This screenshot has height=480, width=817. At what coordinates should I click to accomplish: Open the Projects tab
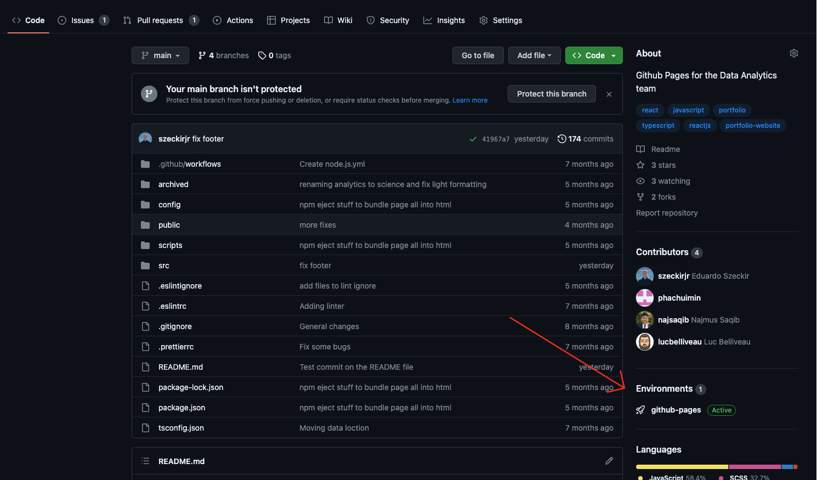pyautogui.click(x=288, y=20)
